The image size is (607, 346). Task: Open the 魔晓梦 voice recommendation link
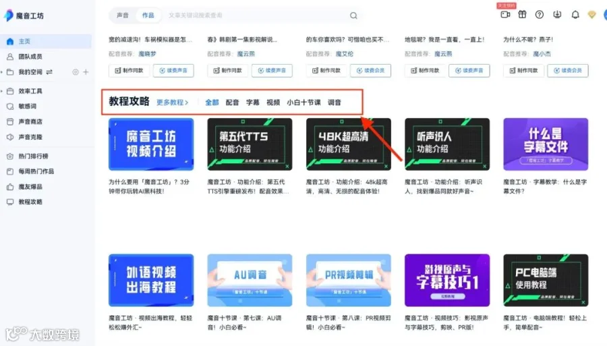point(147,54)
